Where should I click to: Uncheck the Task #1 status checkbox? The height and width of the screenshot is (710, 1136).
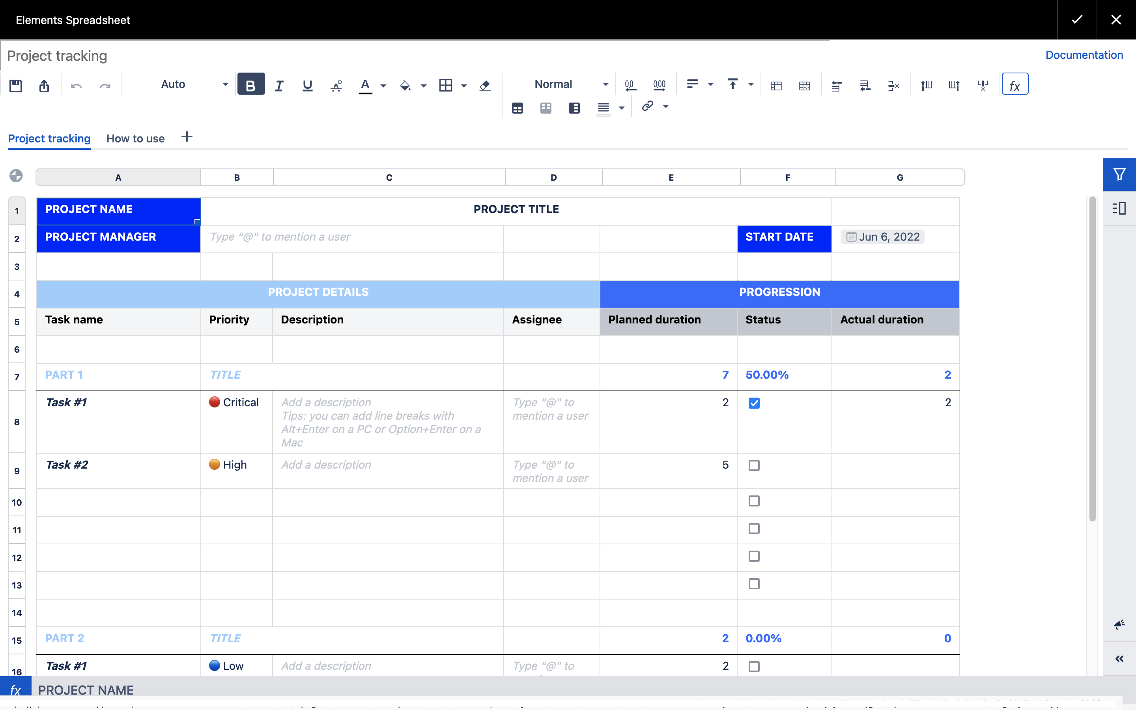coord(754,403)
